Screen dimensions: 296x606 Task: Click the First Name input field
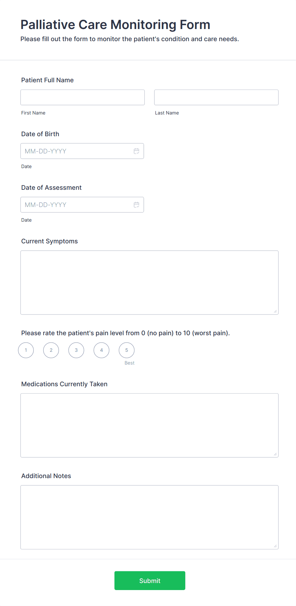coord(82,97)
